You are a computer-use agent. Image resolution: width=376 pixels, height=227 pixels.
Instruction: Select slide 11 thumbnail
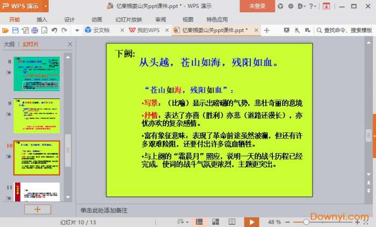click(37, 192)
